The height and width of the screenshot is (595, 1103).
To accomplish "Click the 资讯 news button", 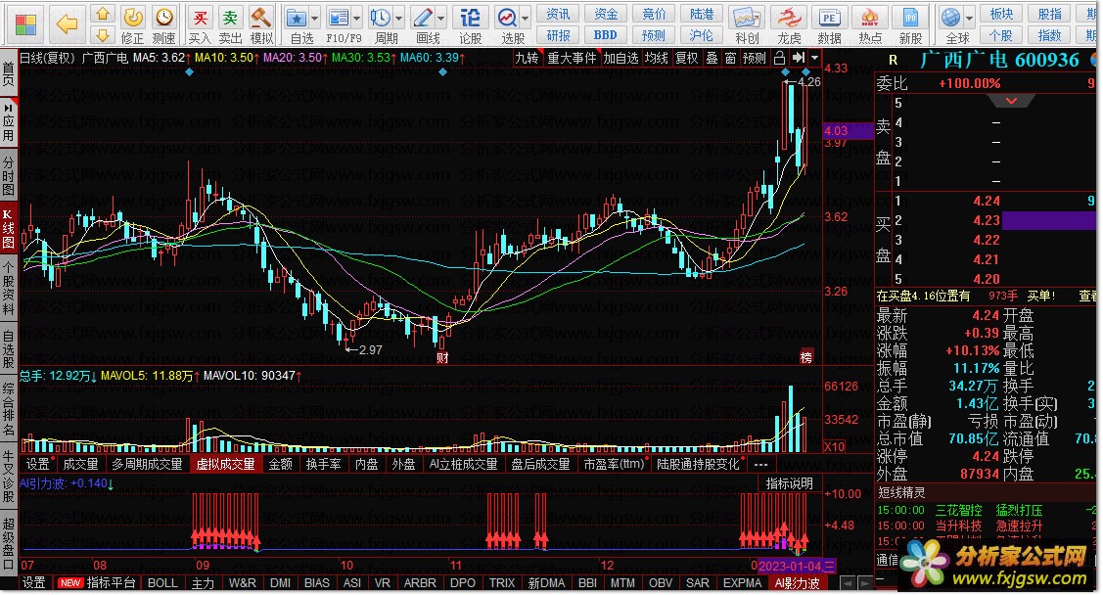I will pyautogui.click(x=559, y=14).
